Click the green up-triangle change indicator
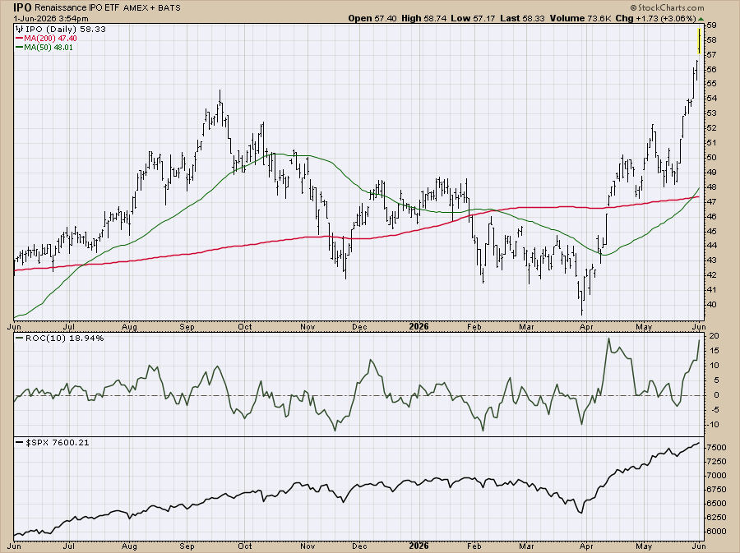The width and height of the screenshot is (740, 553). [x=701, y=19]
